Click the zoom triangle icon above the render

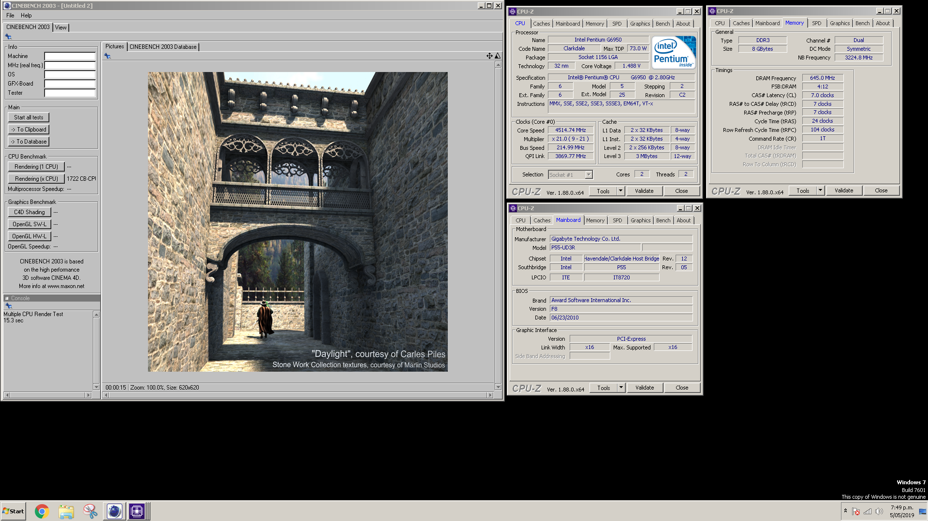click(497, 56)
